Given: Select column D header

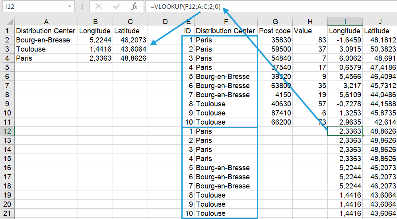Looking at the screenshot, I should (165, 22).
